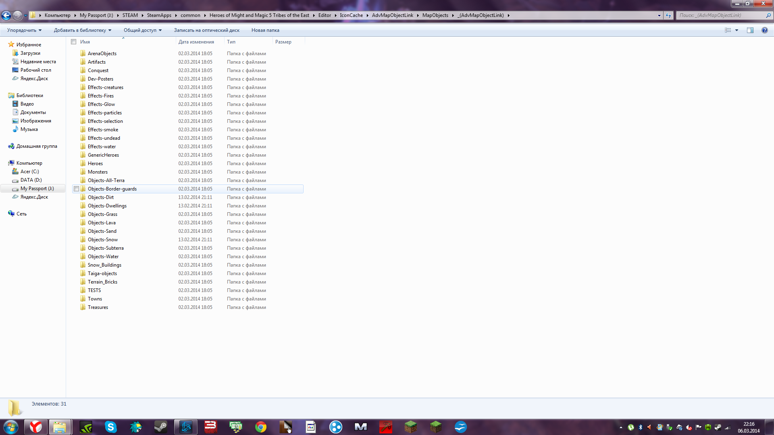This screenshot has width=774, height=435.
Task: Select DATA (D:) in the navigation pane
Action: coord(31,180)
